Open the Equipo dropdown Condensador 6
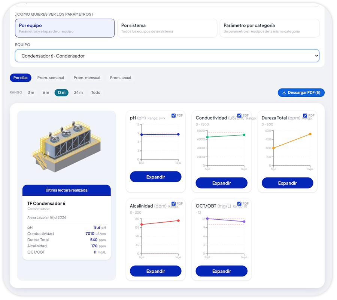This screenshot has width=337, height=300. click(x=167, y=56)
